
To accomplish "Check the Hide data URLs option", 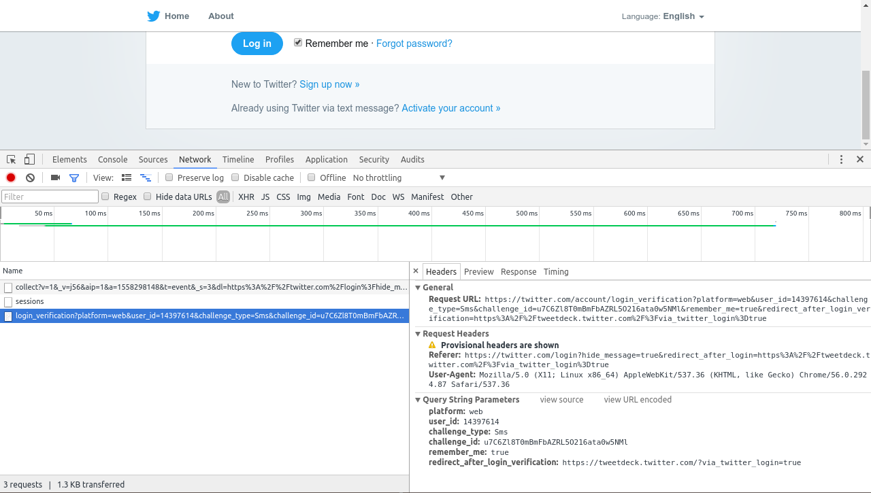I will click(147, 197).
